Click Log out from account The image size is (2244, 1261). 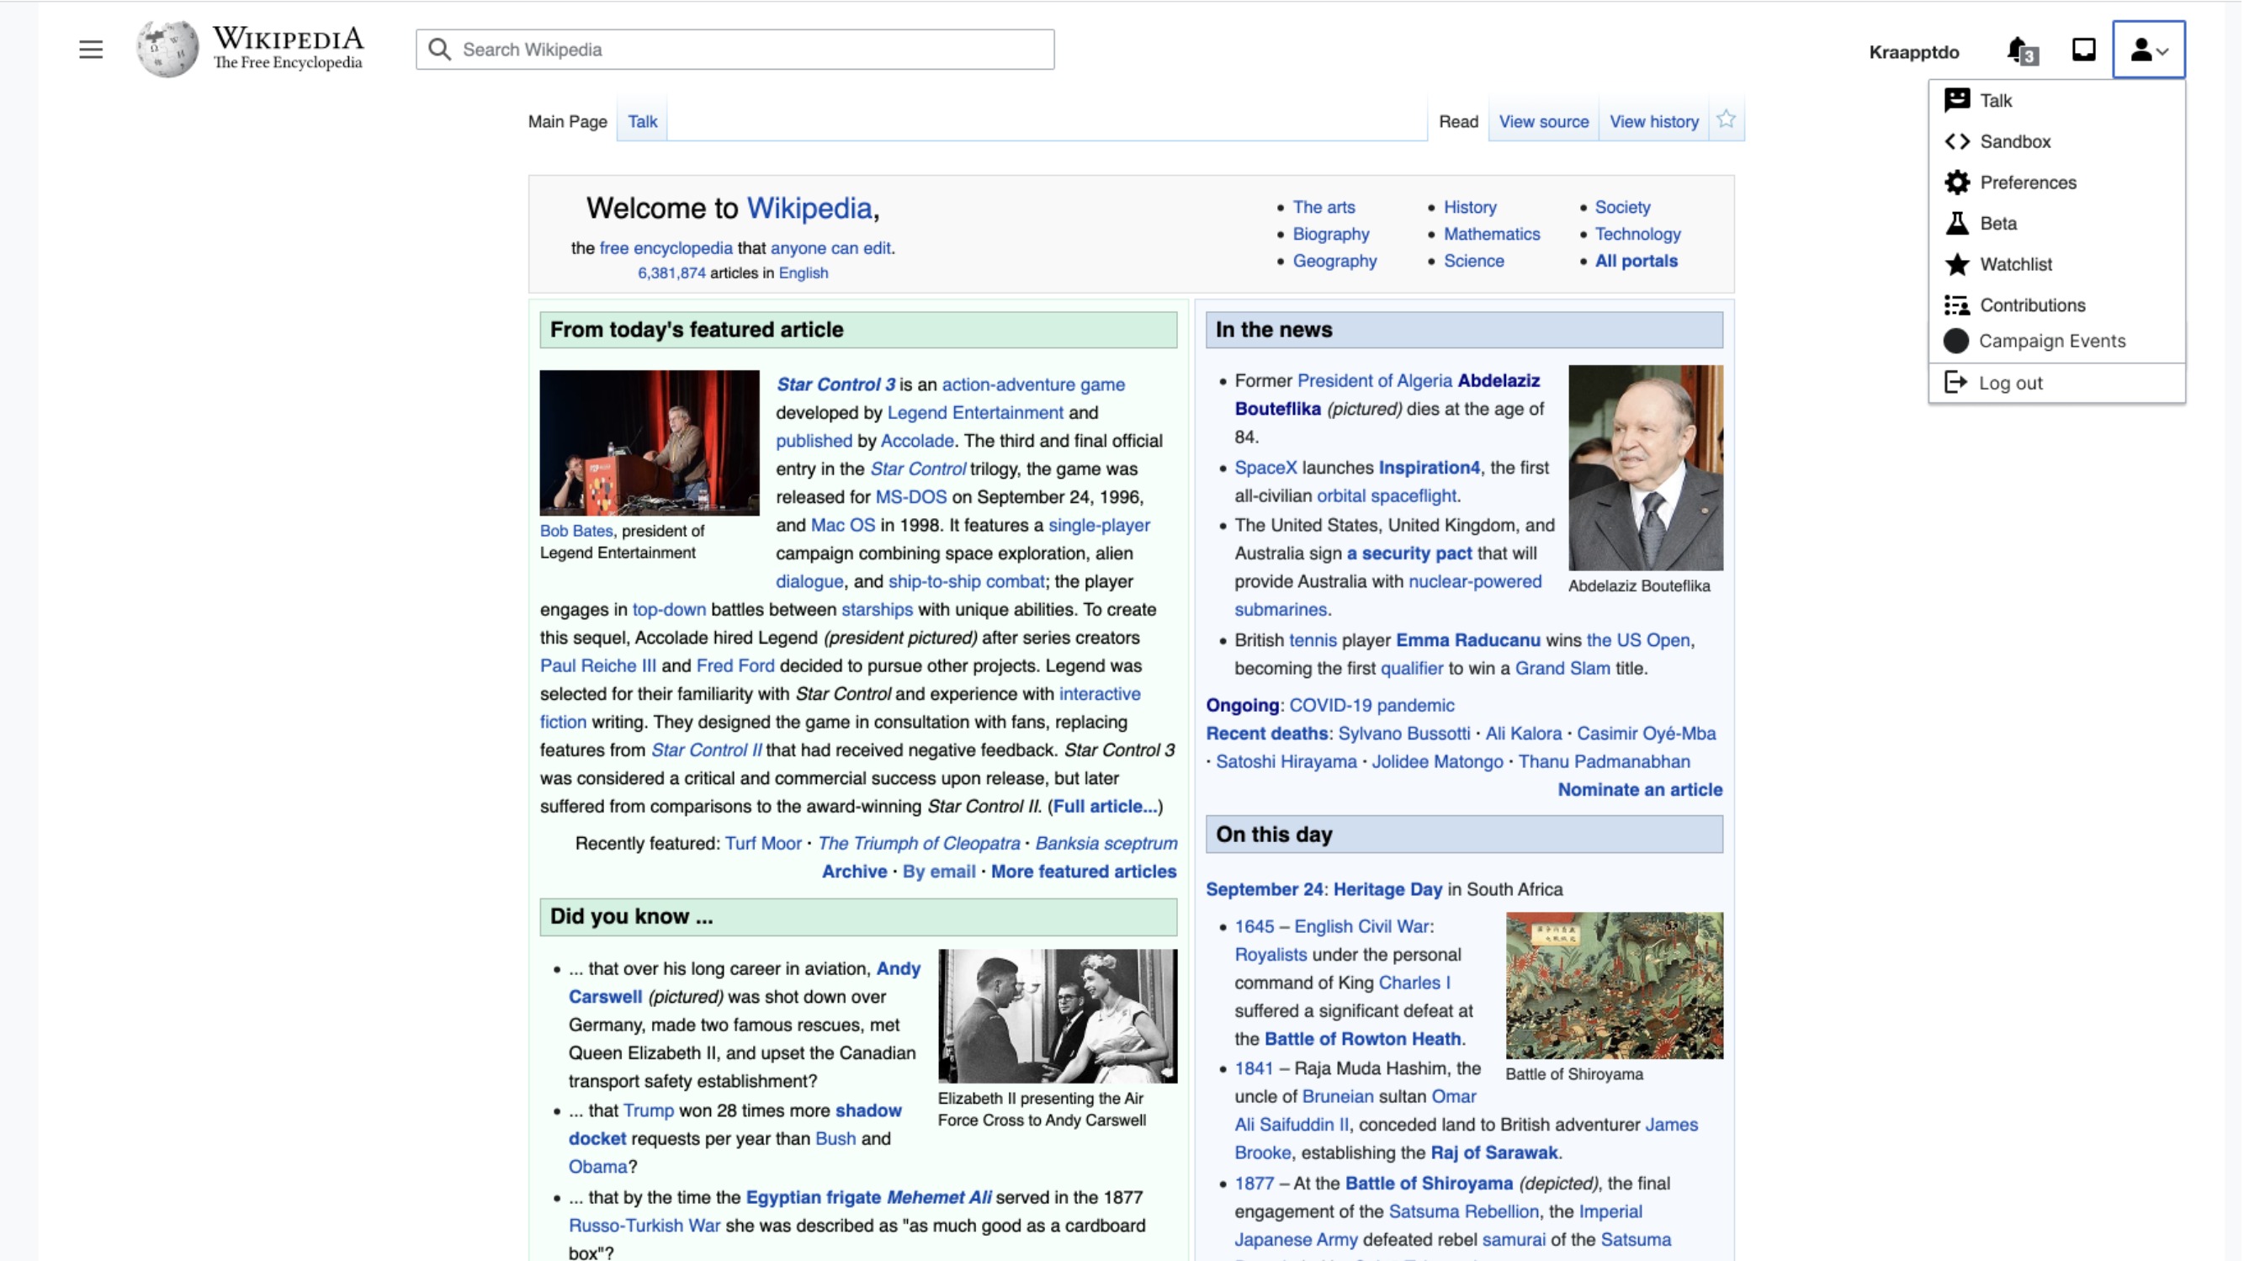pyautogui.click(x=2008, y=382)
